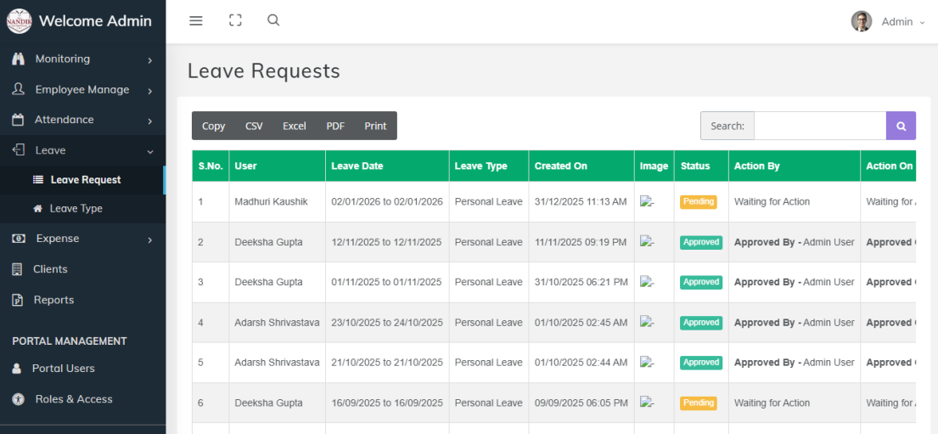The image size is (938, 434).
Task: Select the Leave Type submenu item
Action: click(82, 208)
